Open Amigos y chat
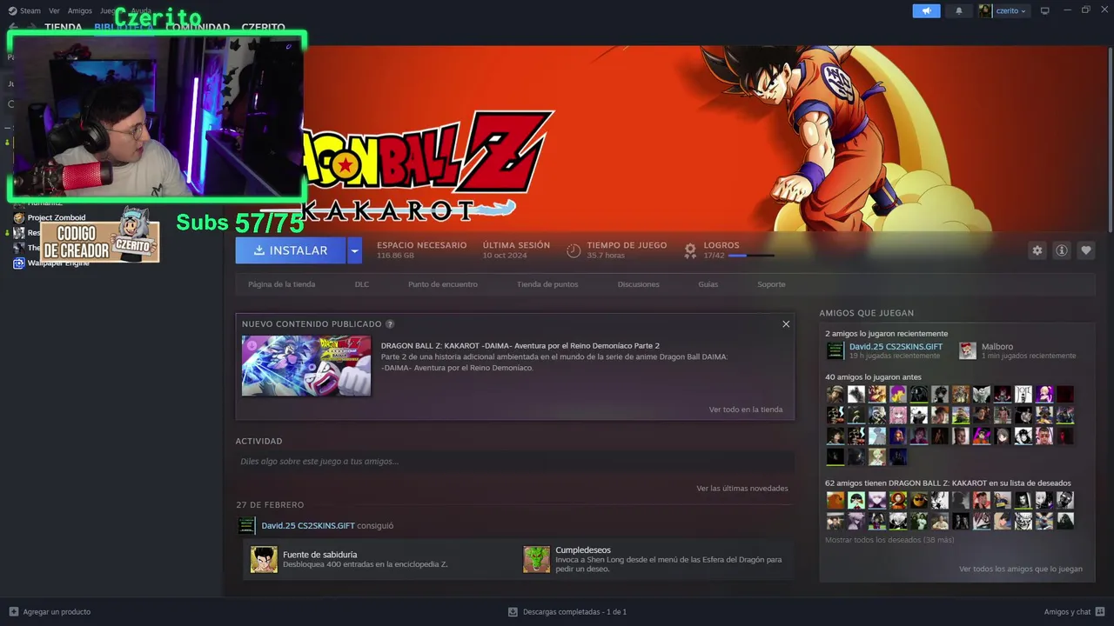The image size is (1114, 626). [1067, 612]
